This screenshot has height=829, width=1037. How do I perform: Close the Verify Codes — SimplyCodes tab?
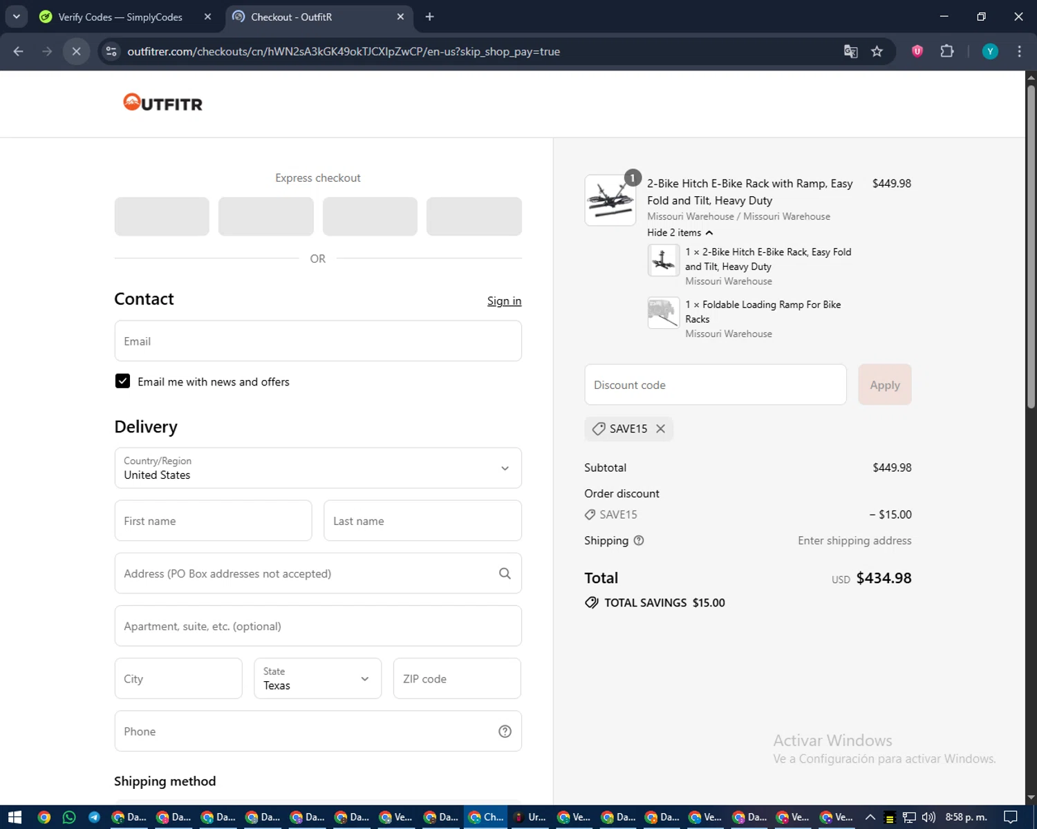coord(207,17)
